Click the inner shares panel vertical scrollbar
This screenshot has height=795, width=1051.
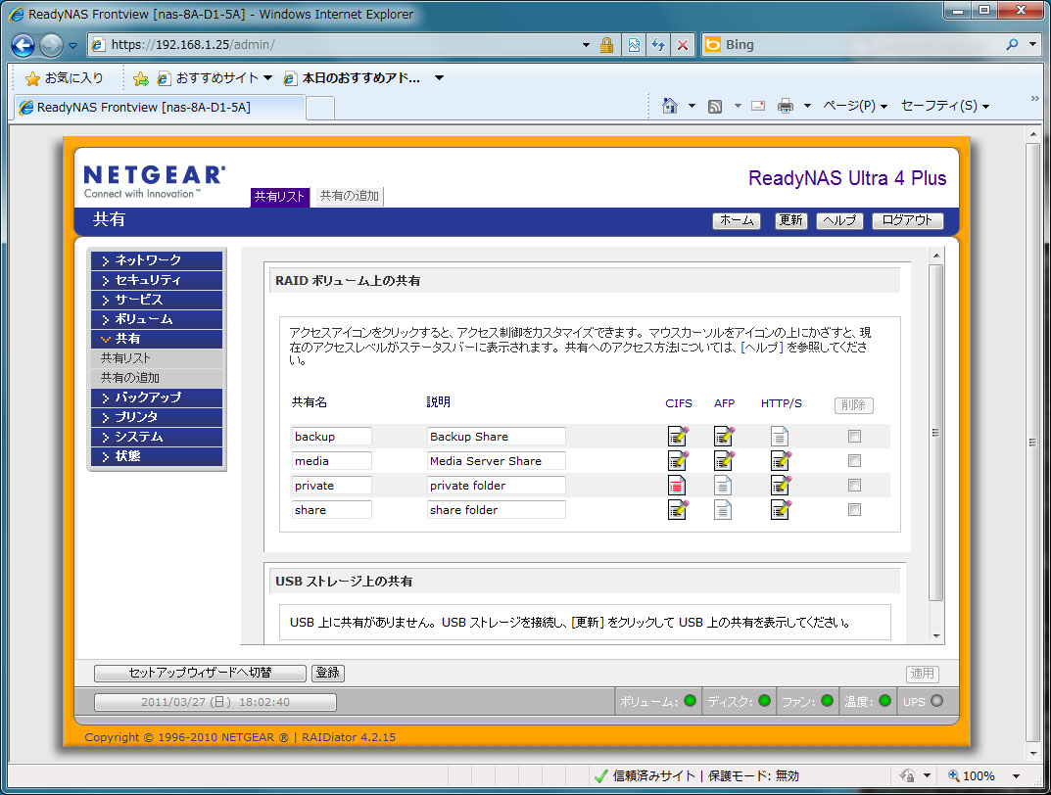coord(935,431)
